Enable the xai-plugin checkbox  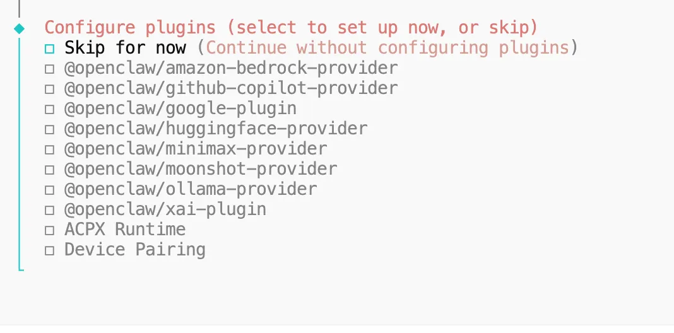tap(49, 210)
